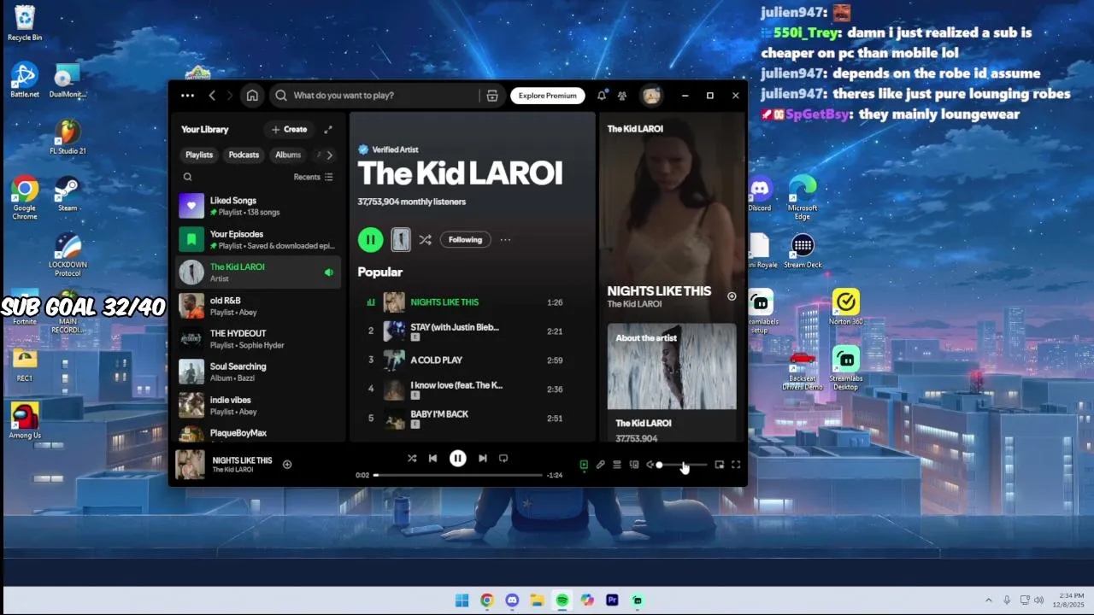Open Your Episodes in the library

258,239
